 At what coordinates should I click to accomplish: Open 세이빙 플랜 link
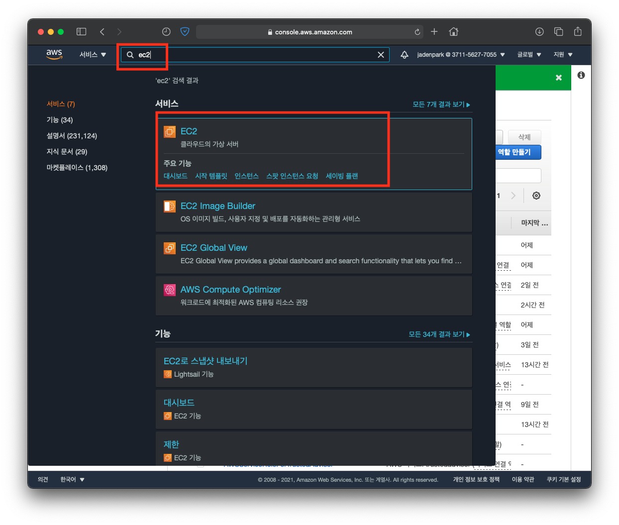[342, 176]
